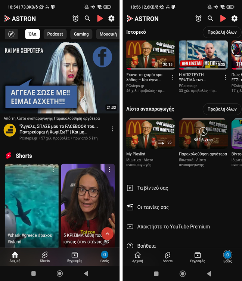Go to Αρχική tab on the left screen
The image size is (242, 281).
(x=15, y=257)
